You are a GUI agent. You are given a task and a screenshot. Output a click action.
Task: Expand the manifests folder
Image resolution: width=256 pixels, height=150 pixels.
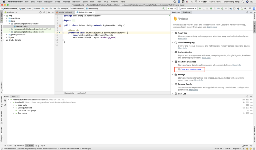pyautogui.click(x=7, y=18)
